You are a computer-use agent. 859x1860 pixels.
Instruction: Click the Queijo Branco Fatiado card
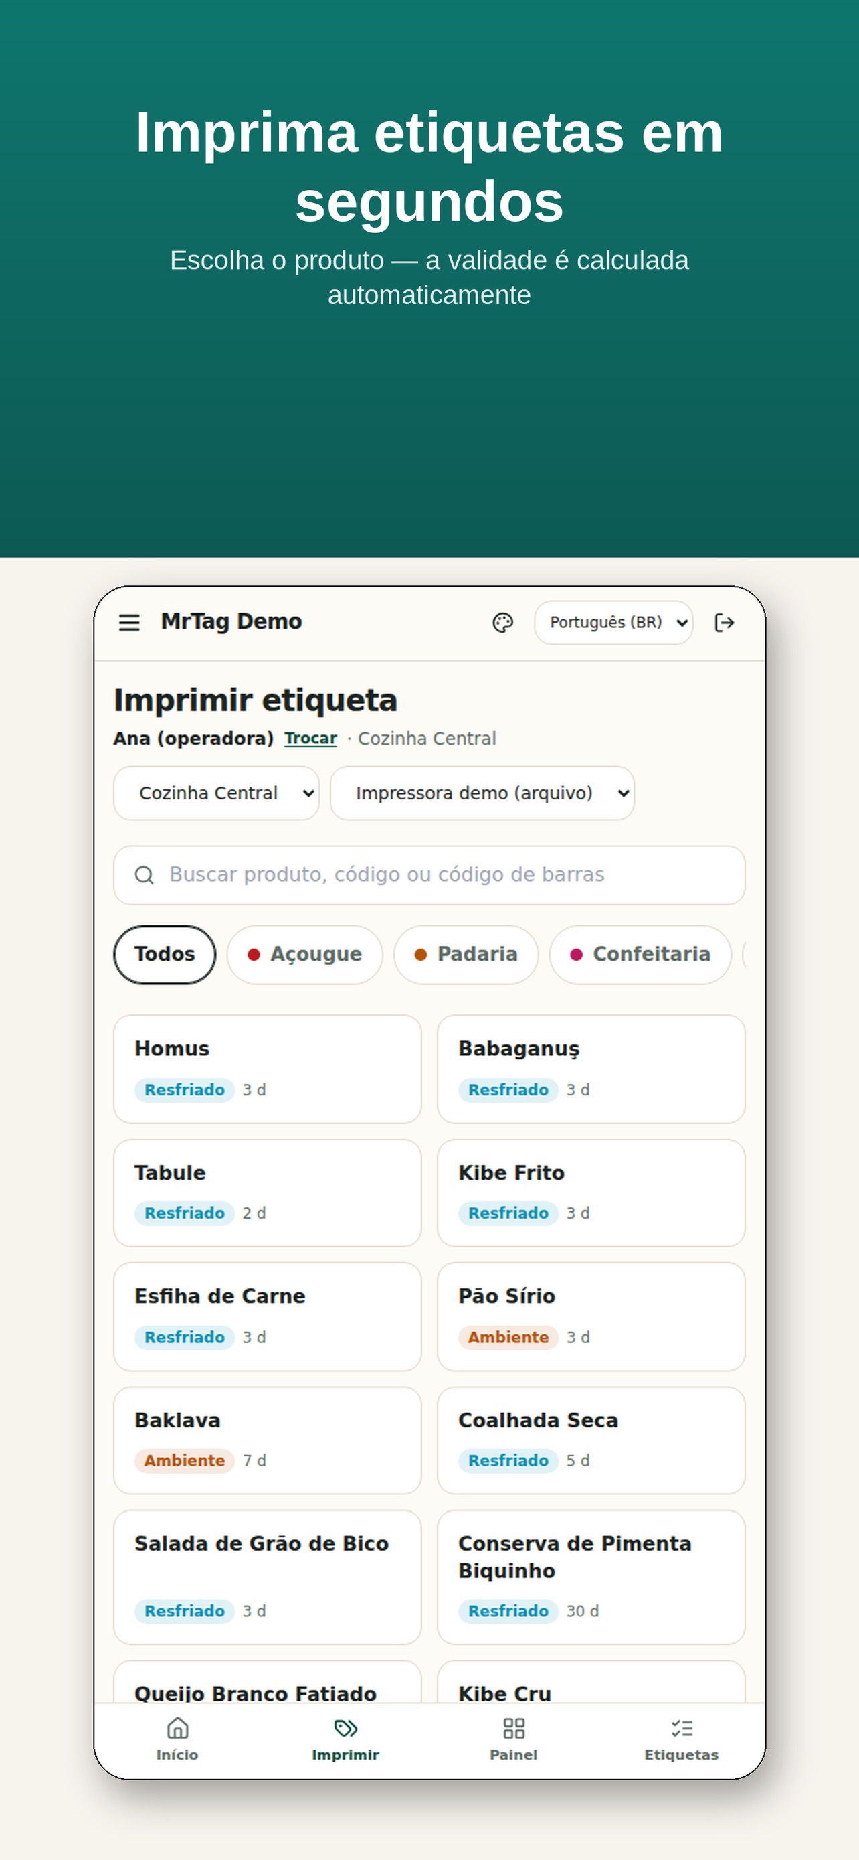coord(268,1683)
